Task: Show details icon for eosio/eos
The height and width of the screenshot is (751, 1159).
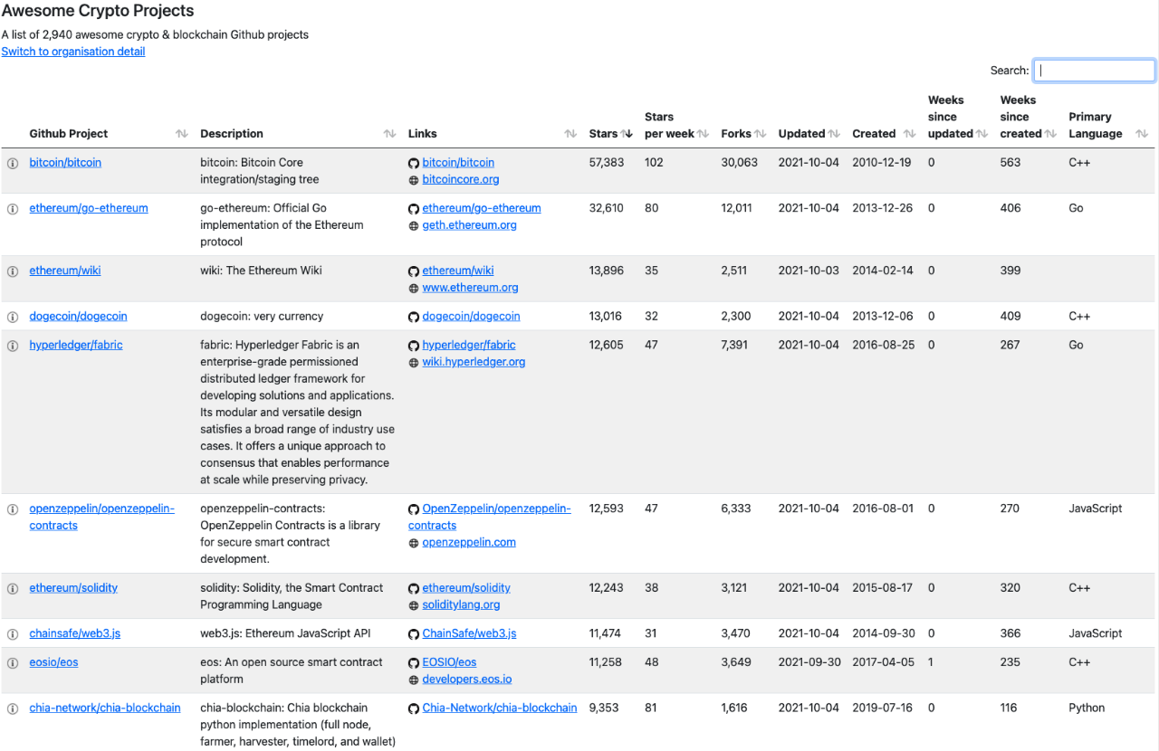Action: click(x=13, y=663)
